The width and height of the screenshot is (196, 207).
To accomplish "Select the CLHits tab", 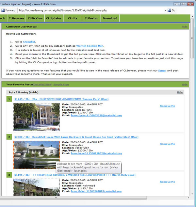I will tap(73, 18).
